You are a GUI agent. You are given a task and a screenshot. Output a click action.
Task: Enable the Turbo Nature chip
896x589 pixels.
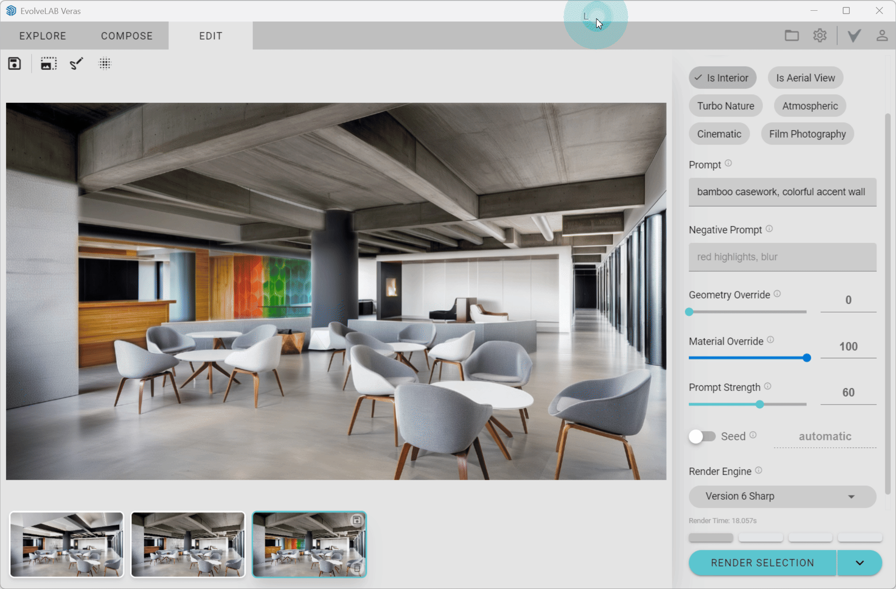(x=725, y=106)
